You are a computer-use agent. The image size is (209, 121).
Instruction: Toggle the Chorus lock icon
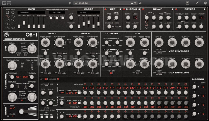(139, 9)
